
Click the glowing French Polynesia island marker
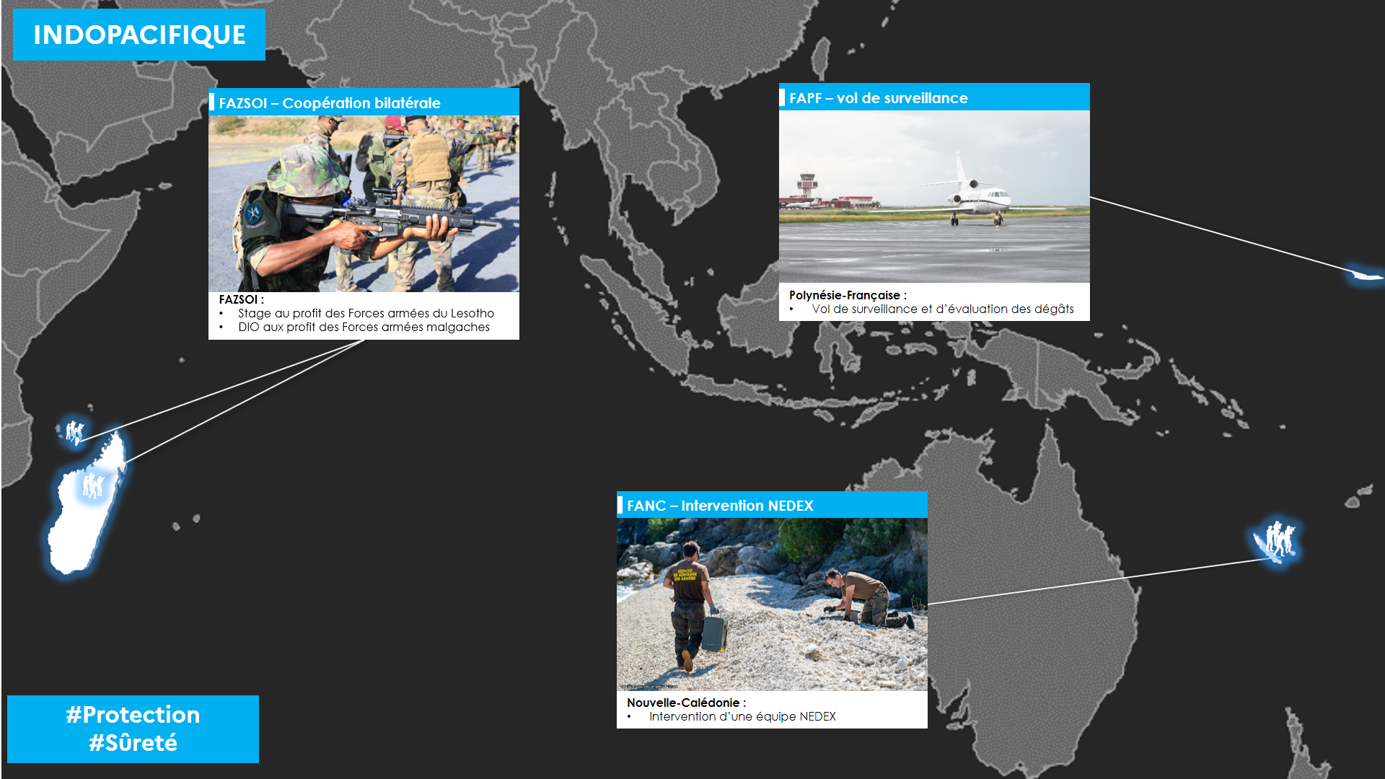click(1366, 275)
